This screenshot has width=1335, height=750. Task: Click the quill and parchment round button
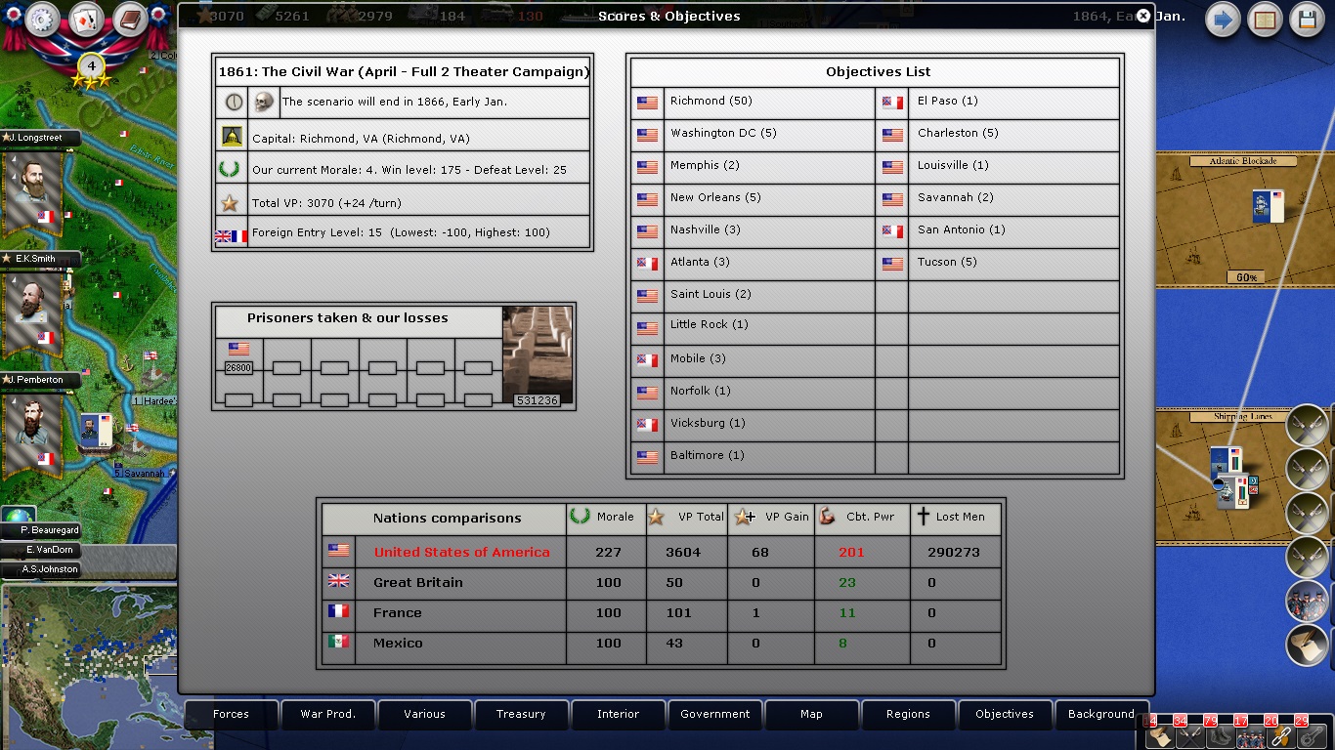pyautogui.click(x=1307, y=646)
